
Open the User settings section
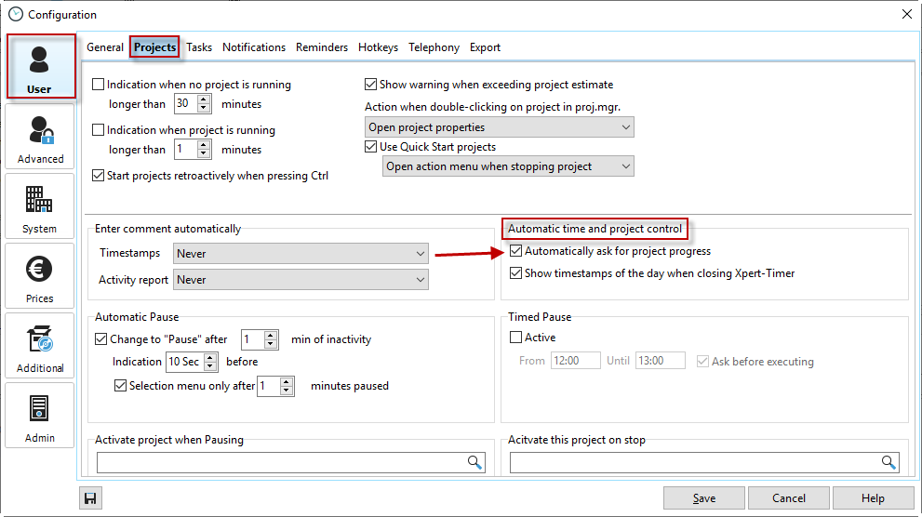[x=39, y=67]
